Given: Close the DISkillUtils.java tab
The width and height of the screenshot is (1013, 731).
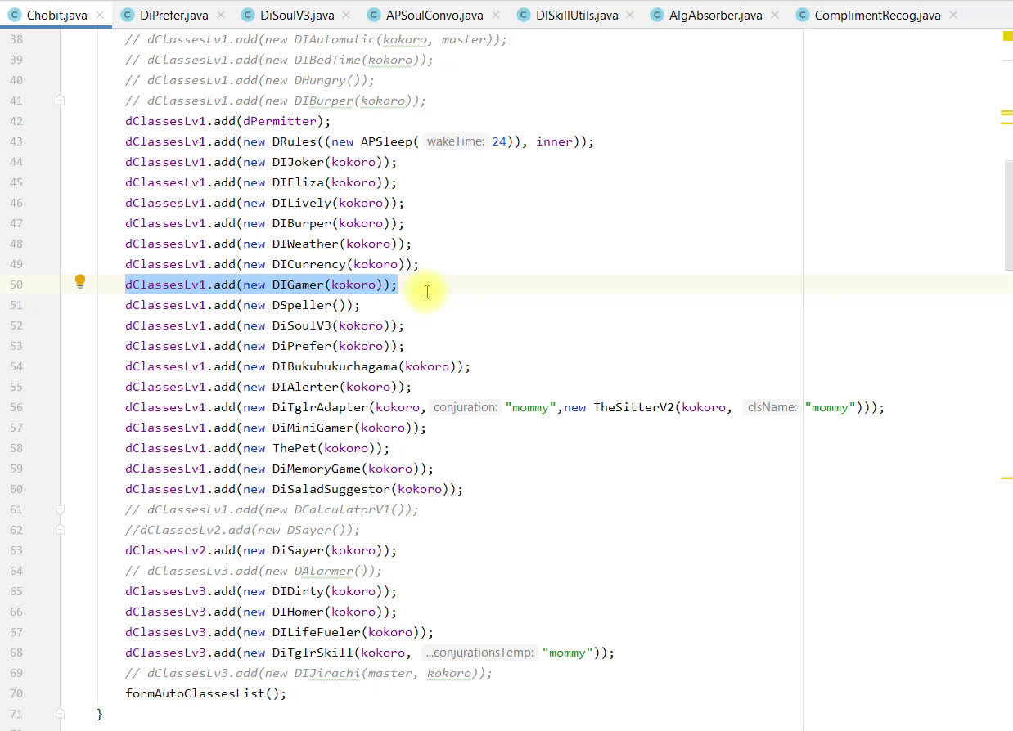Looking at the screenshot, I should click(631, 16).
